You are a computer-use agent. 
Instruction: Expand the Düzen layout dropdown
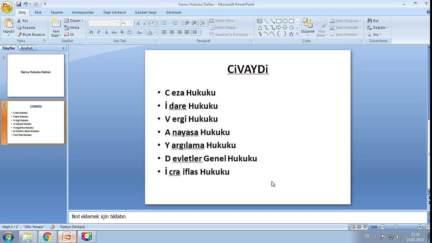pos(74,21)
